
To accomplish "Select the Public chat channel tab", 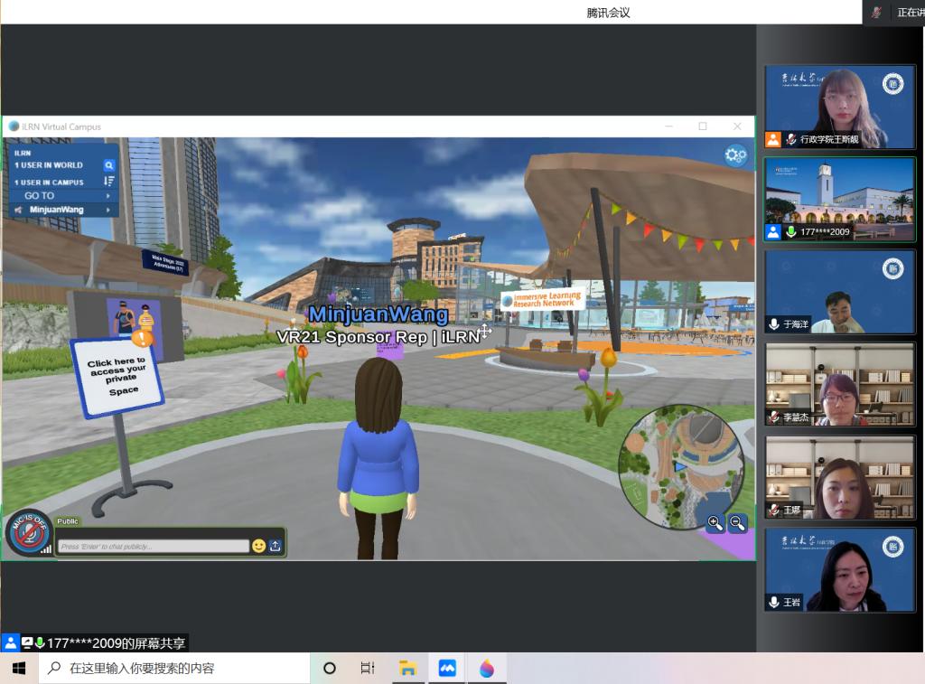I will click(x=68, y=521).
